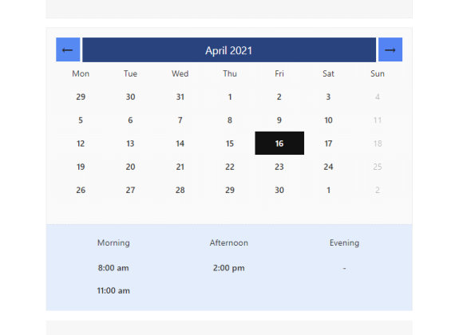Choose Wednesday April 28
This screenshot has width=463, height=335.
(180, 190)
